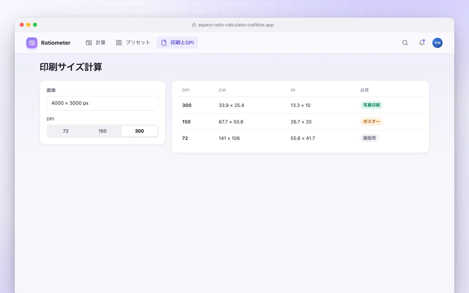Open the プリセット tab
Screen dimensions: 469x293
coord(133,43)
